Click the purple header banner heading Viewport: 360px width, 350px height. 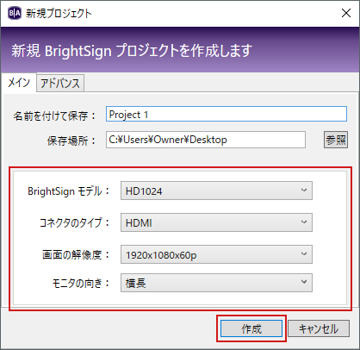(132, 51)
